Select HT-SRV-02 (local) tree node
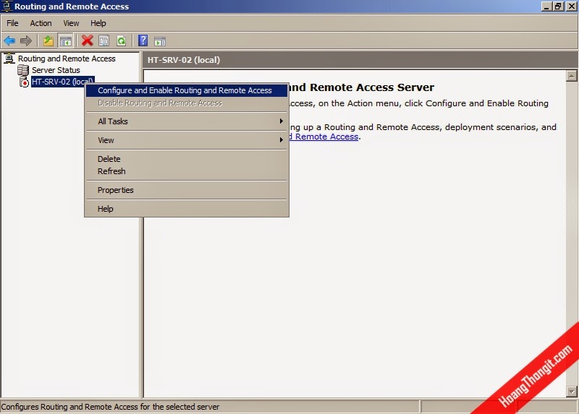The height and width of the screenshot is (414, 579). coord(63,82)
